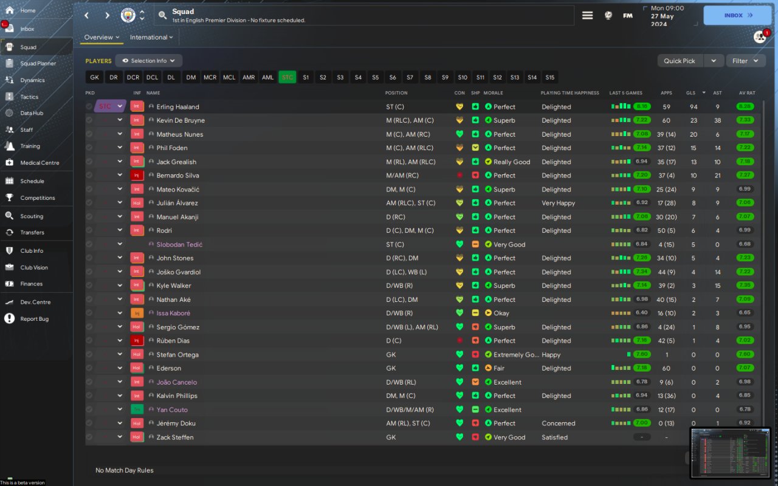Image resolution: width=778 pixels, height=486 pixels.
Task: Tick the selection circle for Ederson
Action: point(89,368)
